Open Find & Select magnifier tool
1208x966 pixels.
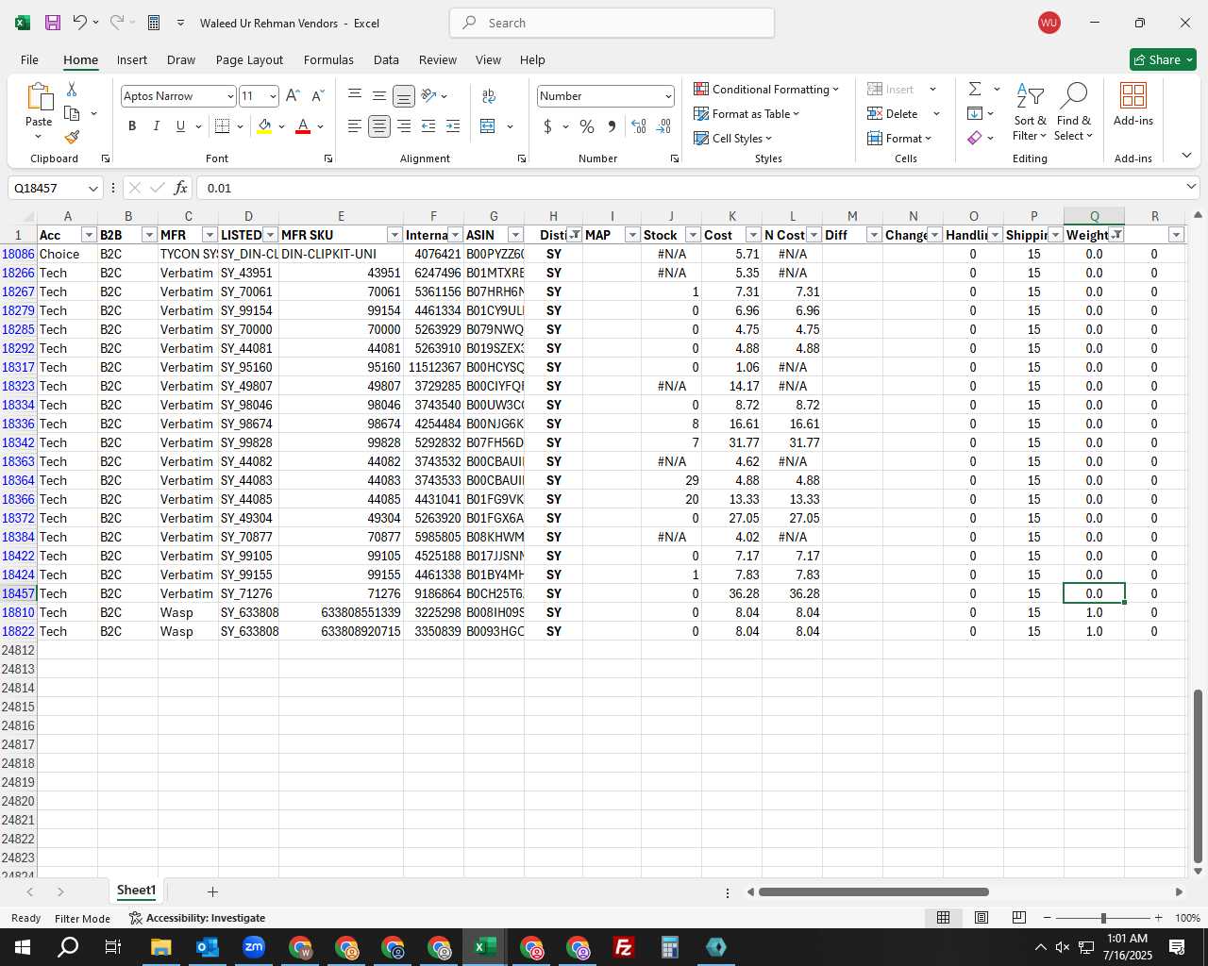coord(1074,111)
